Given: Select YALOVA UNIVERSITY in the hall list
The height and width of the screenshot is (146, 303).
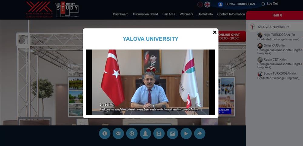Looking at the screenshot, I should [x=273, y=27].
